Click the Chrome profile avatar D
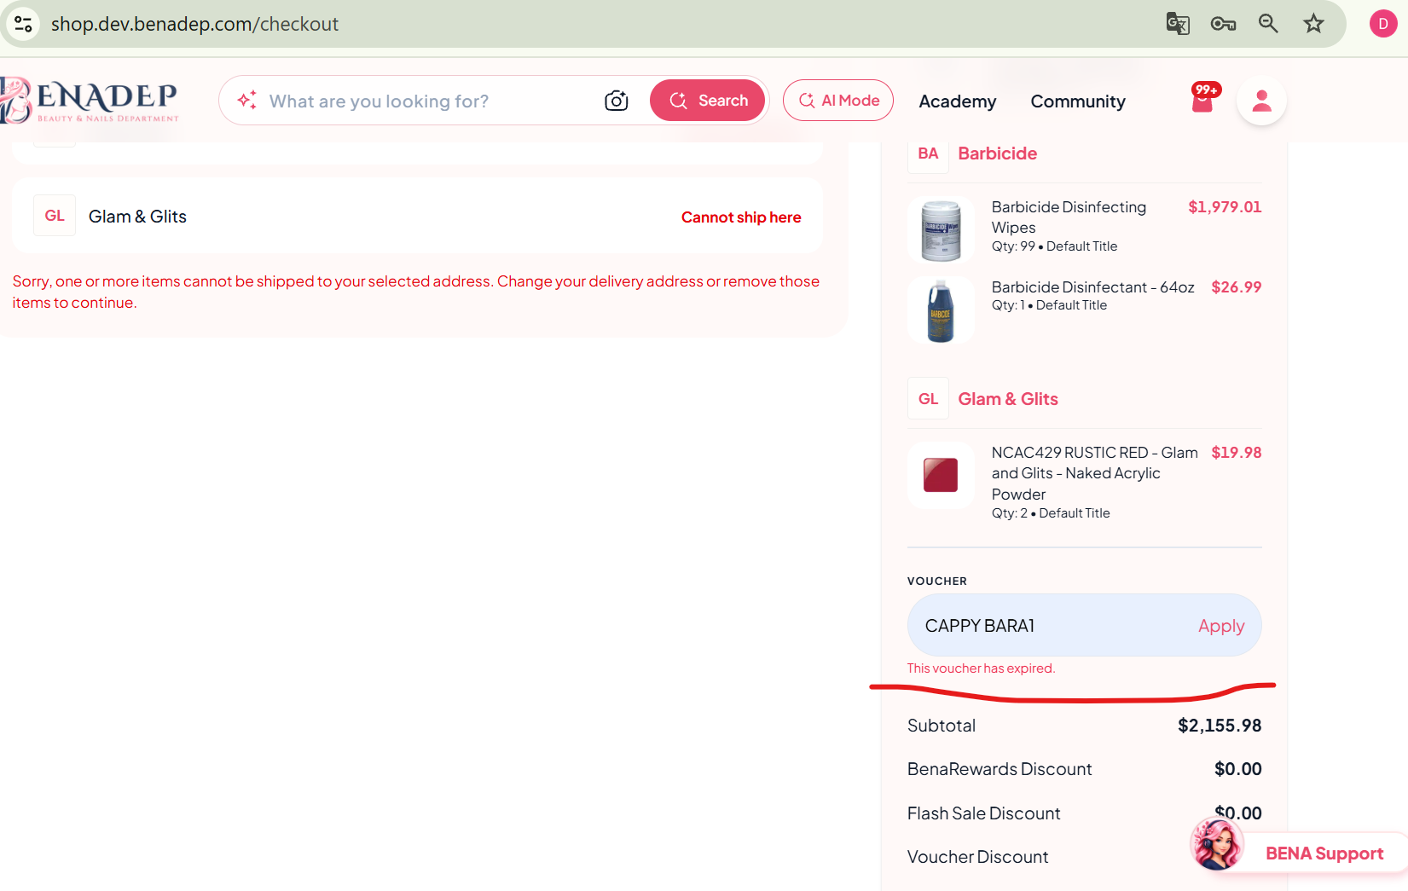Screen dimensions: 1408x891 pyautogui.click(x=1382, y=24)
